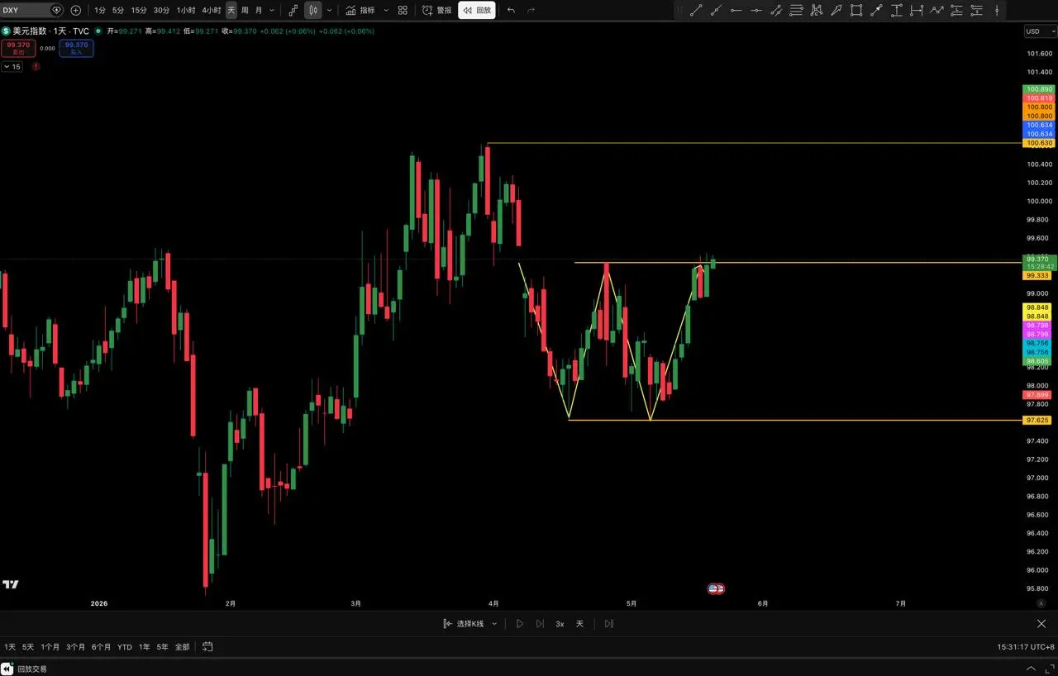Set the date range to 全部

182,647
